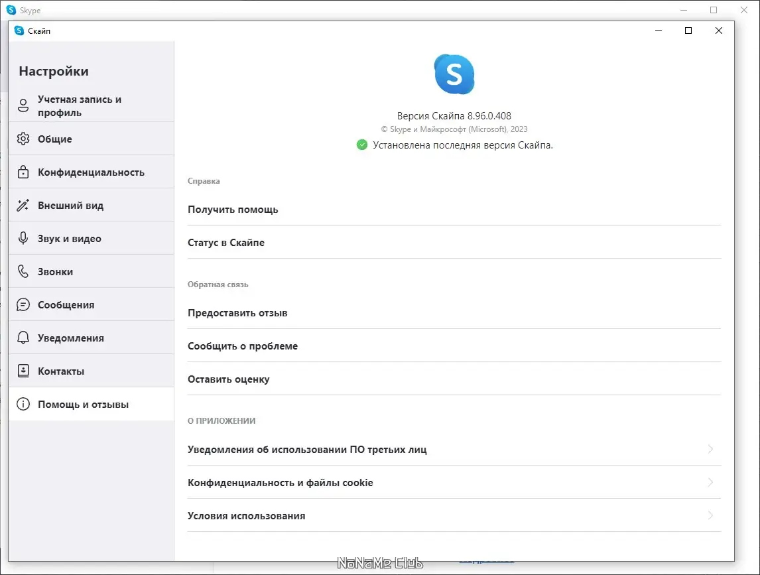Open the Сообщения settings section
Viewport: 760px width, 575px height.
click(91, 304)
